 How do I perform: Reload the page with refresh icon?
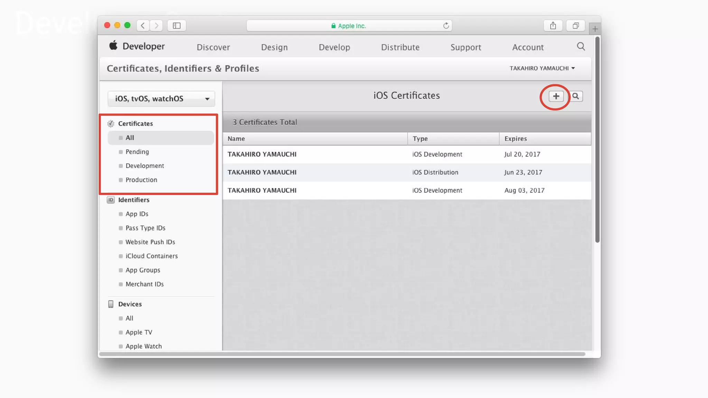[446, 26]
